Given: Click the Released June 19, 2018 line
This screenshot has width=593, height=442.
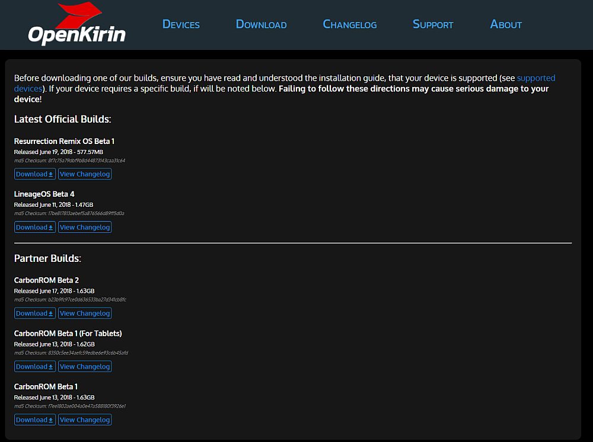Looking at the screenshot, I should point(59,152).
